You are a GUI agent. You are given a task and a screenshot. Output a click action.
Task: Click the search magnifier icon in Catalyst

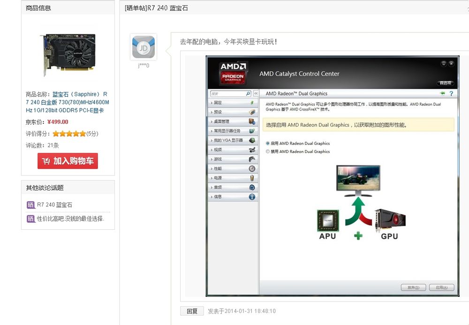(248, 94)
